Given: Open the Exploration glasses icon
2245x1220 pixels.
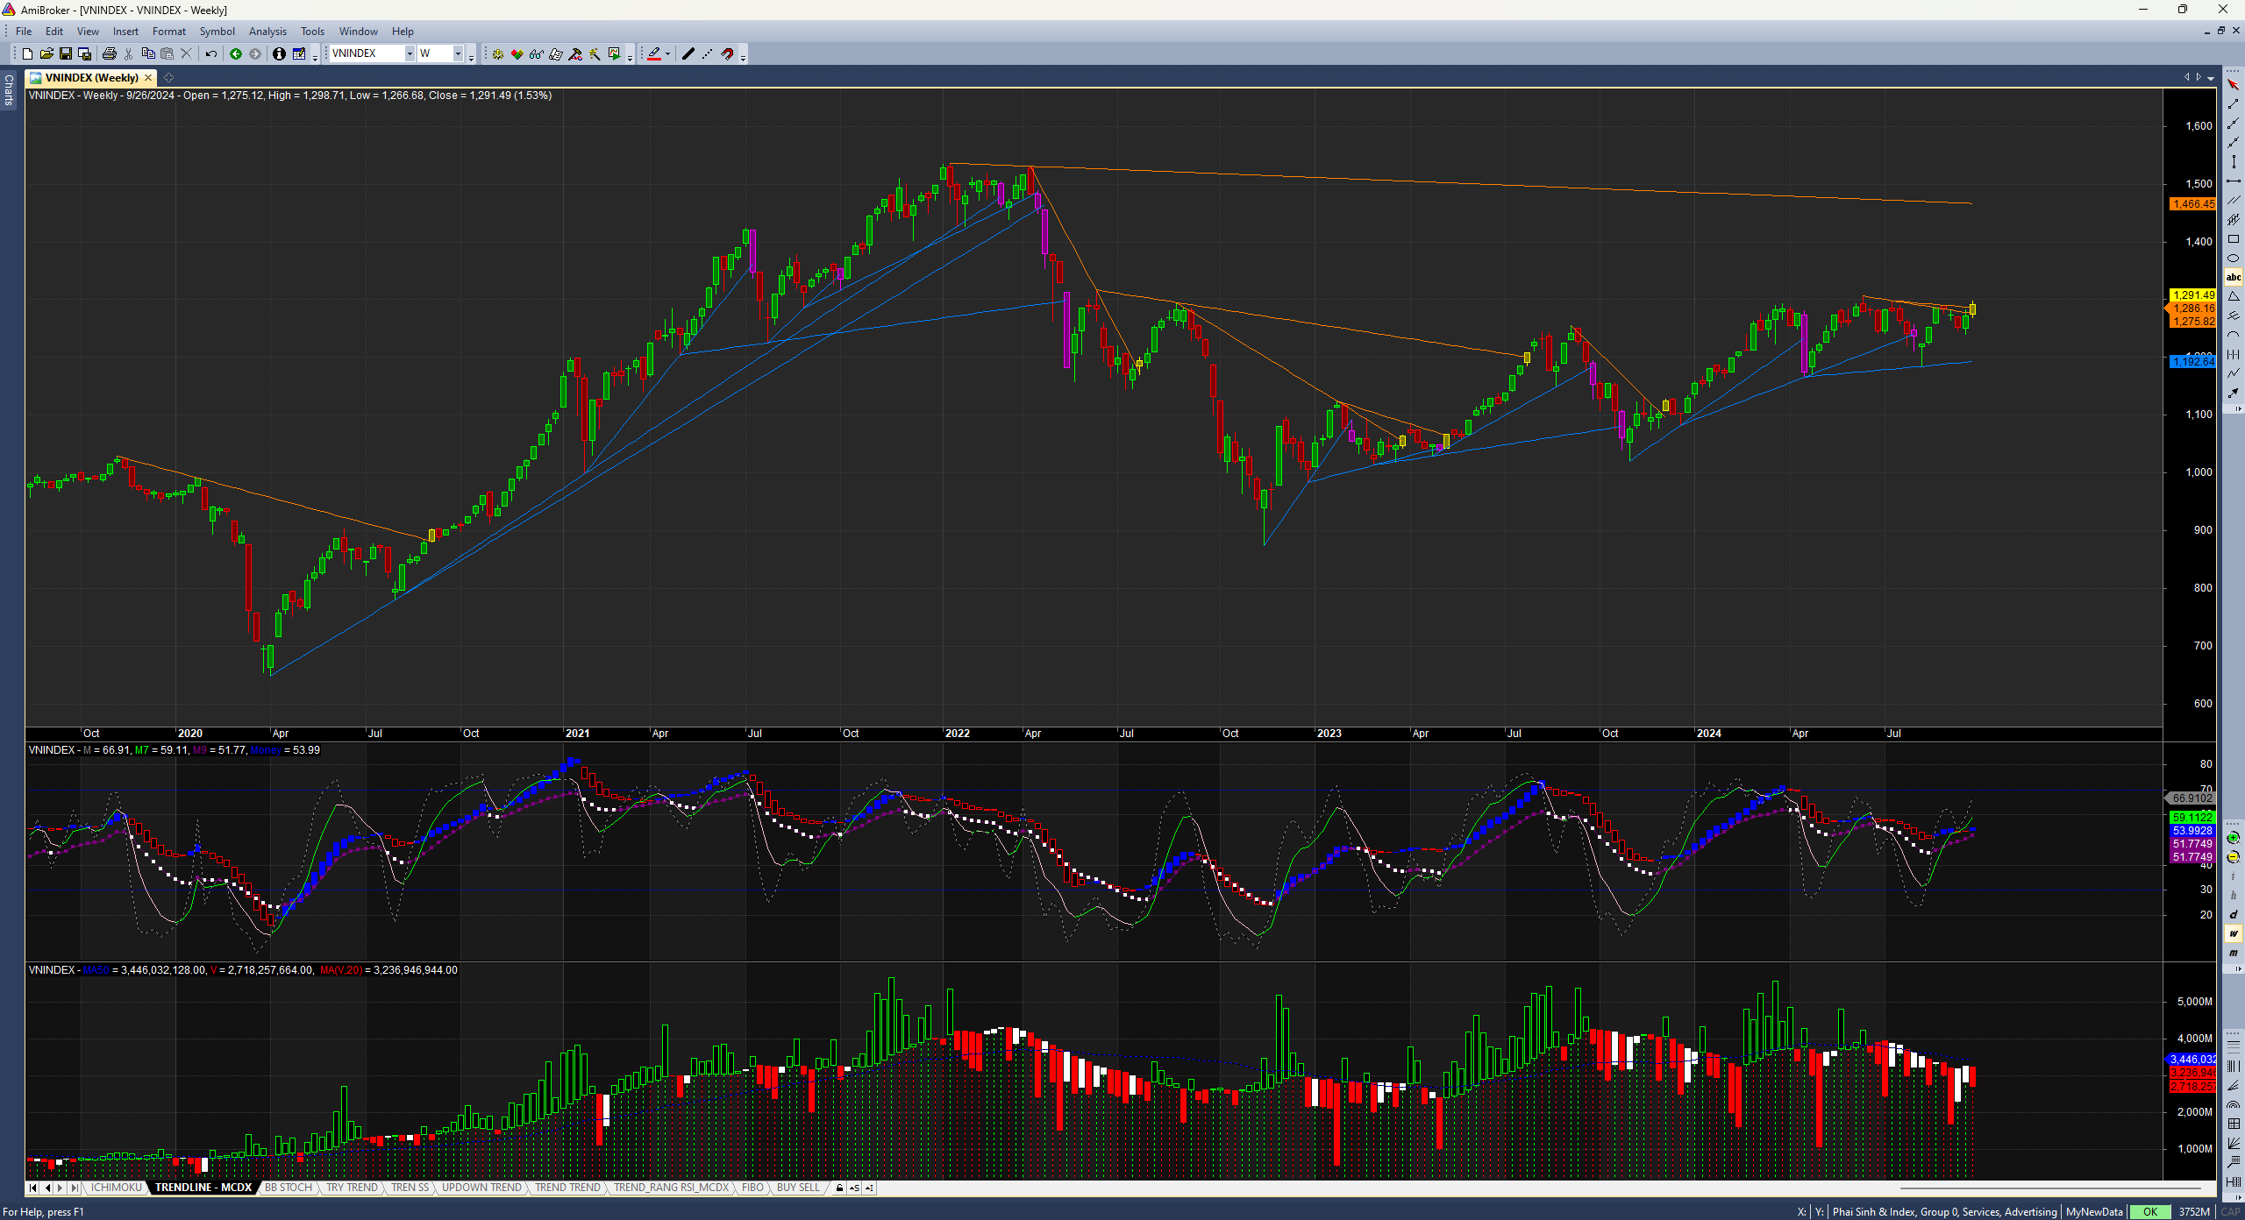Looking at the screenshot, I should pyautogui.click(x=536, y=53).
